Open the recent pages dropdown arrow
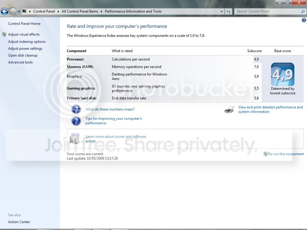Viewport: 307px width, 230px height. [x=19, y=12]
